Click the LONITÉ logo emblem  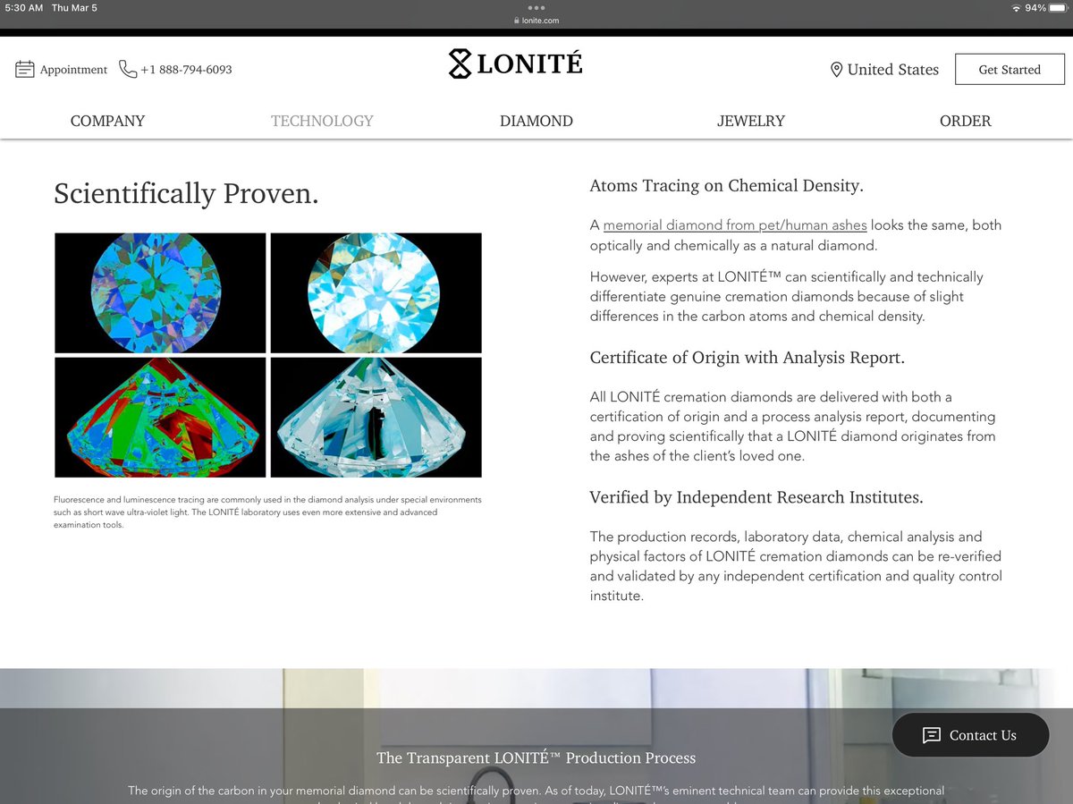(460, 64)
